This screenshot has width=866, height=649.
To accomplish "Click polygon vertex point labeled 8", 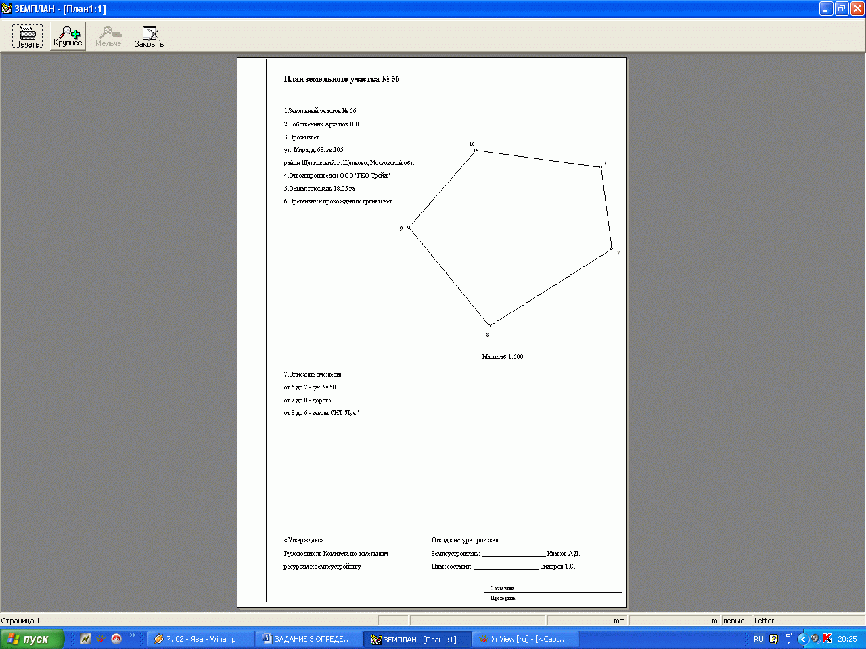I will (489, 326).
